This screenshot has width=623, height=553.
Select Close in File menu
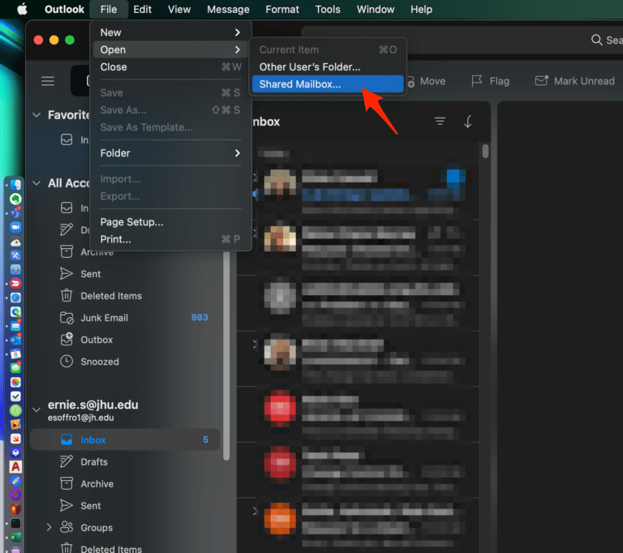[170, 66]
